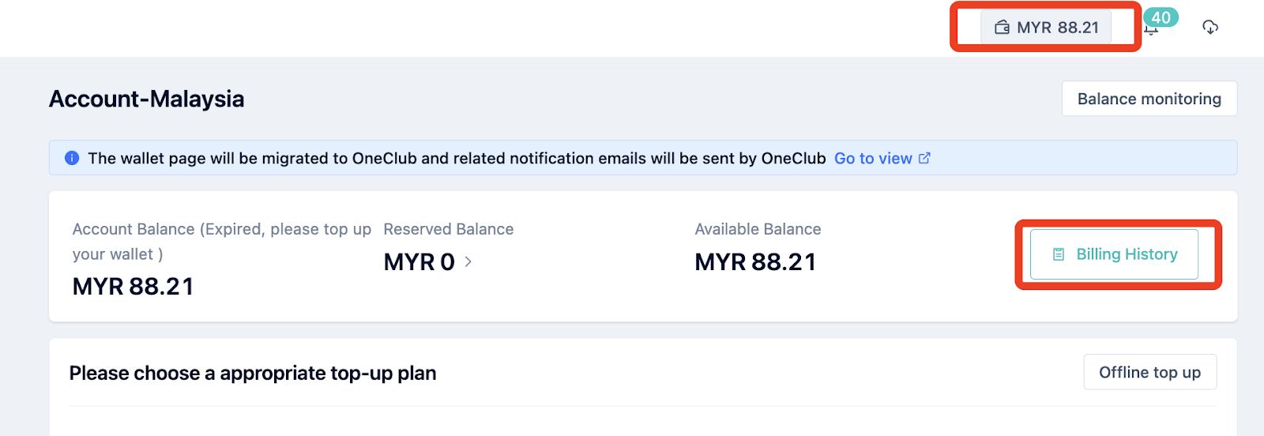Follow the Go to view link

(873, 158)
